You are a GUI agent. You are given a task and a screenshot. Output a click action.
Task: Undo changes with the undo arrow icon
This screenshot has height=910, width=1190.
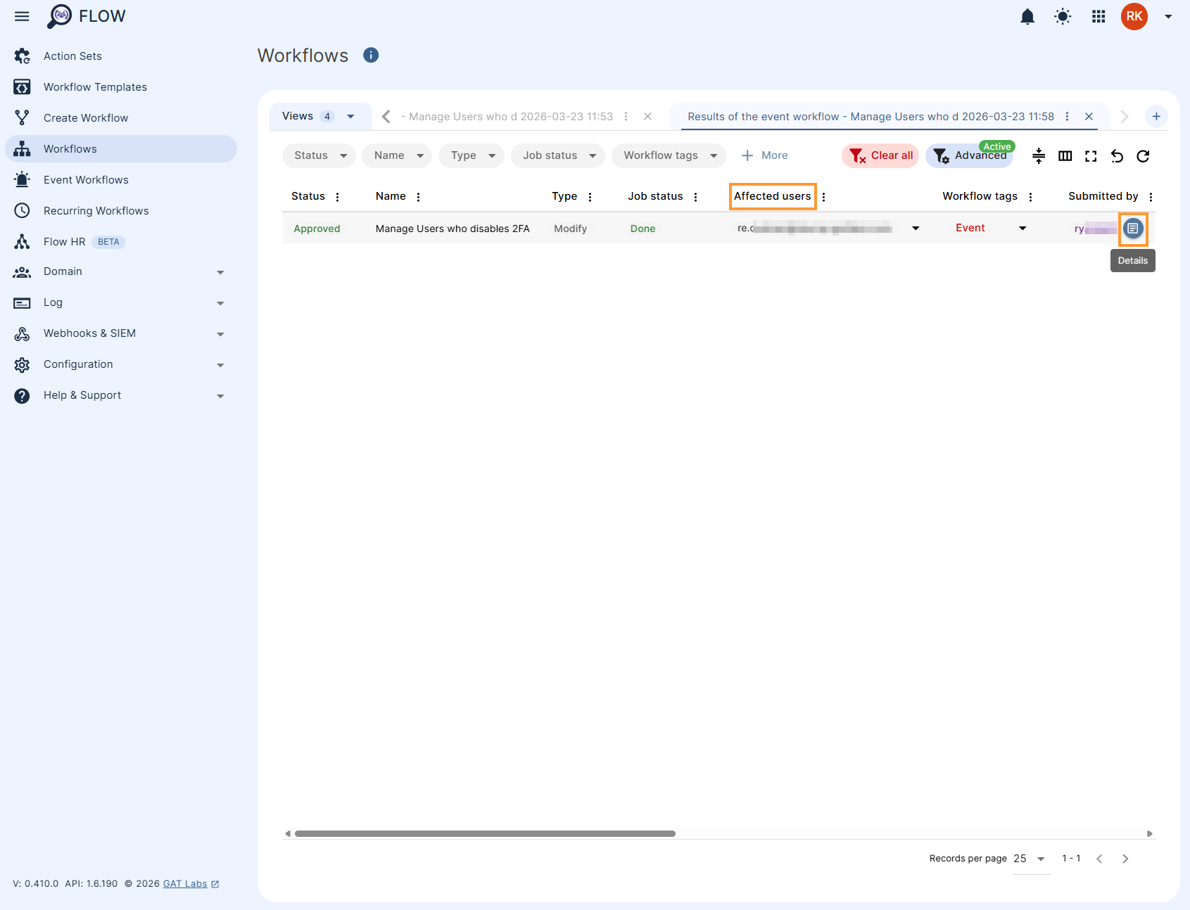click(x=1117, y=156)
